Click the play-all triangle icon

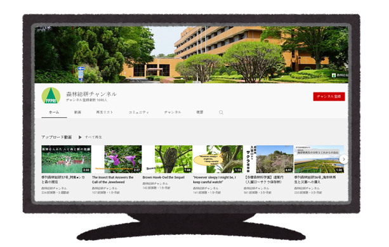[80, 137]
